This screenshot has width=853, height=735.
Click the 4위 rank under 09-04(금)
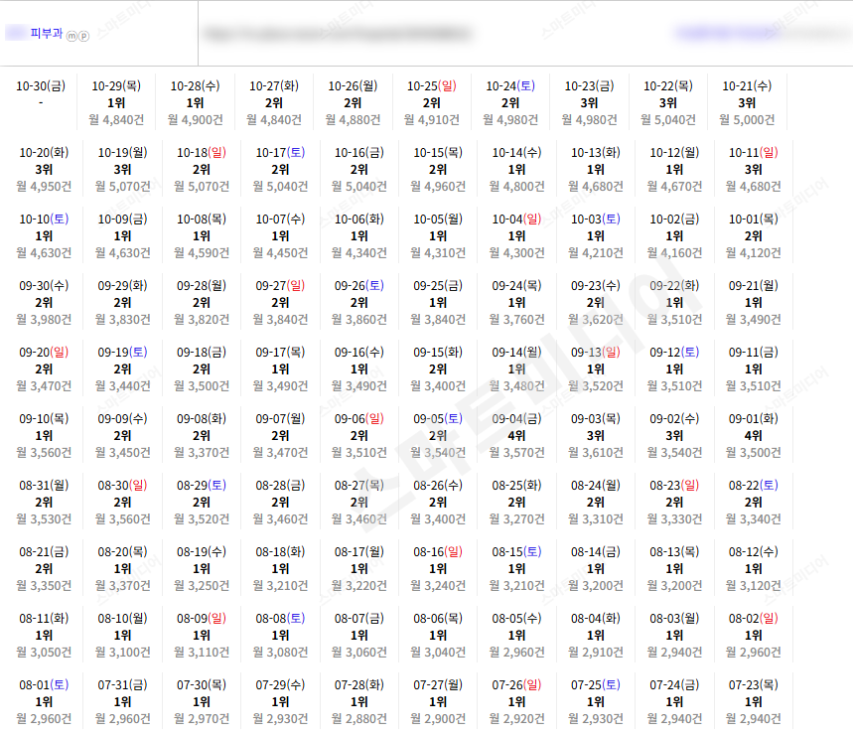[516, 435]
